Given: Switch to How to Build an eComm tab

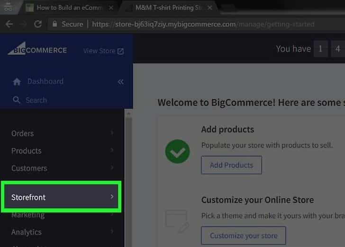Looking at the screenshot, I should tap(69, 8).
